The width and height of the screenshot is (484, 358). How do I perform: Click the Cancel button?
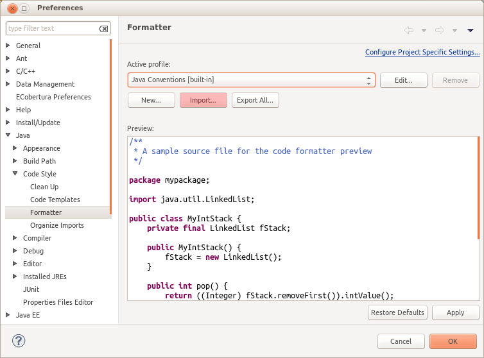click(401, 341)
